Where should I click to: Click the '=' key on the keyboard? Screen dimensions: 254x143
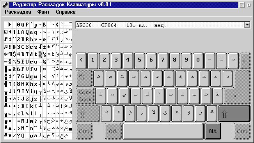tap(222, 61)
